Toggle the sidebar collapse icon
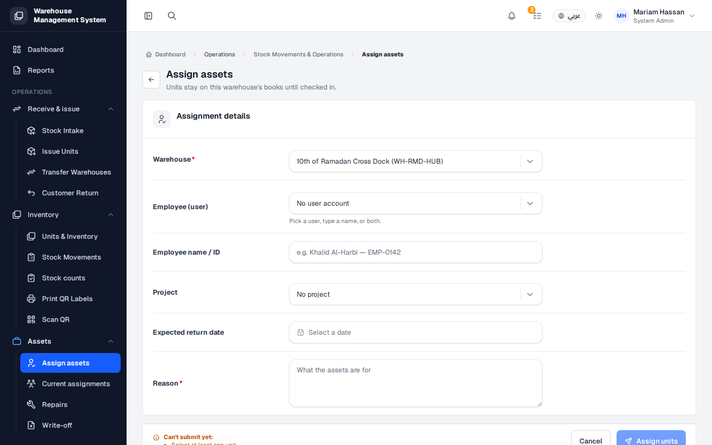The width and height of the screenshot is (712, 445). tap(148, 16)
